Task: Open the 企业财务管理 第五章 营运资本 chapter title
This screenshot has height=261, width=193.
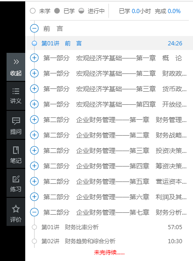Action: [x=115, y=181]
